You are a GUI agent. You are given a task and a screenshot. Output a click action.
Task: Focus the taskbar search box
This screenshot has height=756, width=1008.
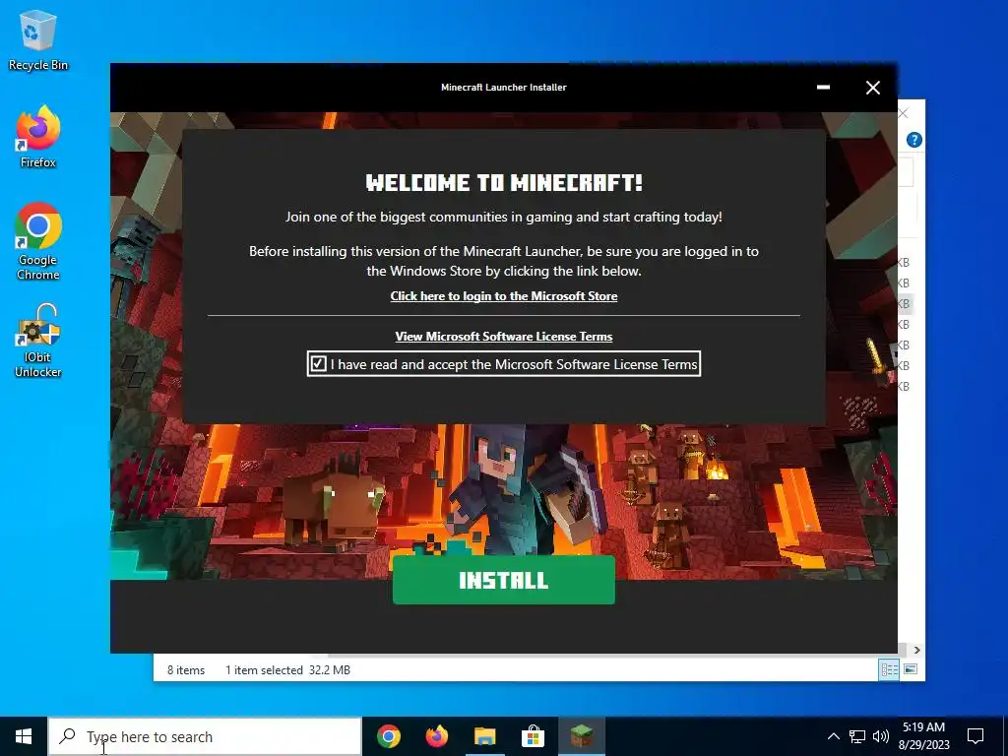[205, 736]
